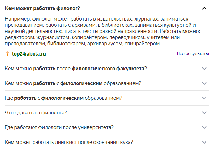Expand chevron for Где работать с филологическим образованием
Screen dimensions: 214x148
coord(204,98)
